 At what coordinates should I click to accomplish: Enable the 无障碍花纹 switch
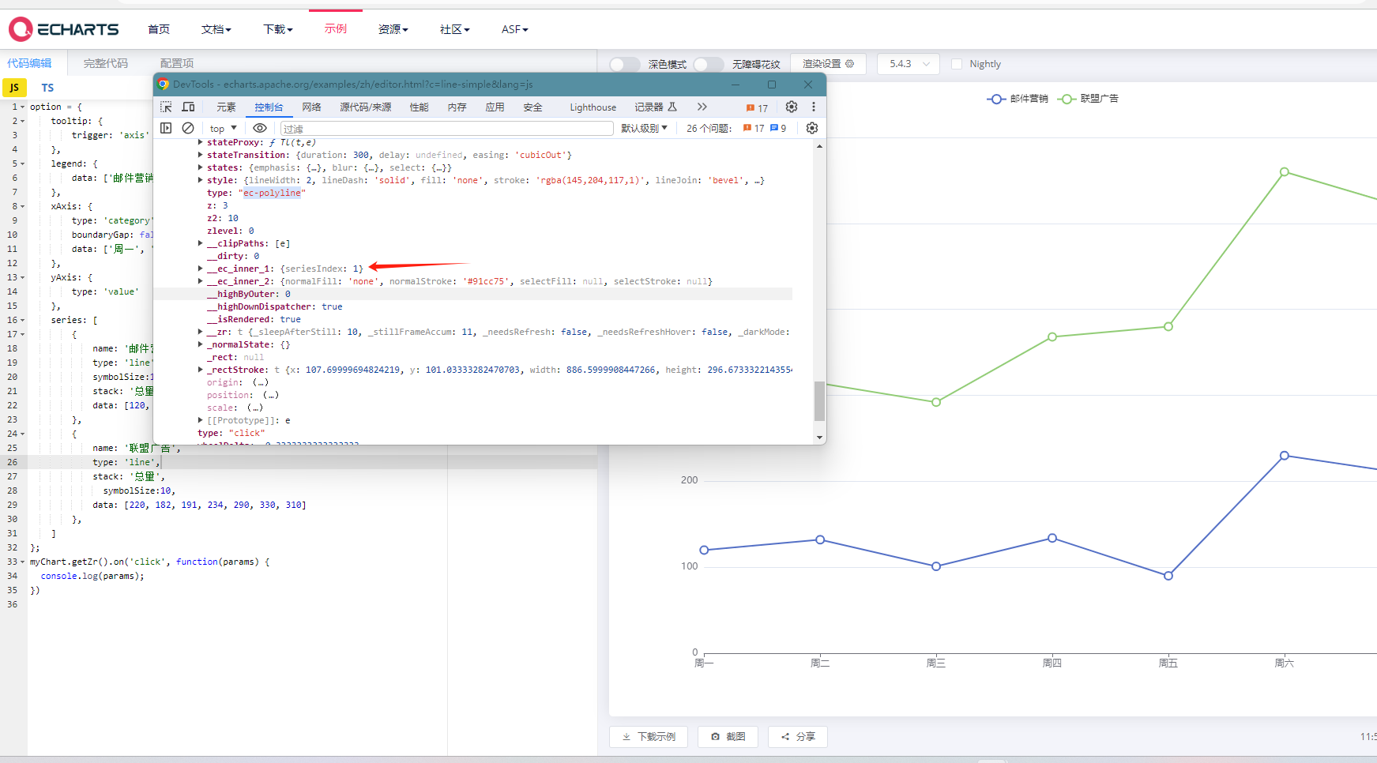(x=708, y=64)
